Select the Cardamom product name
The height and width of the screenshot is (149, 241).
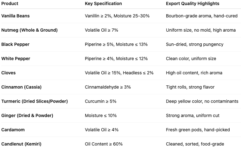[x=13, y=130]
